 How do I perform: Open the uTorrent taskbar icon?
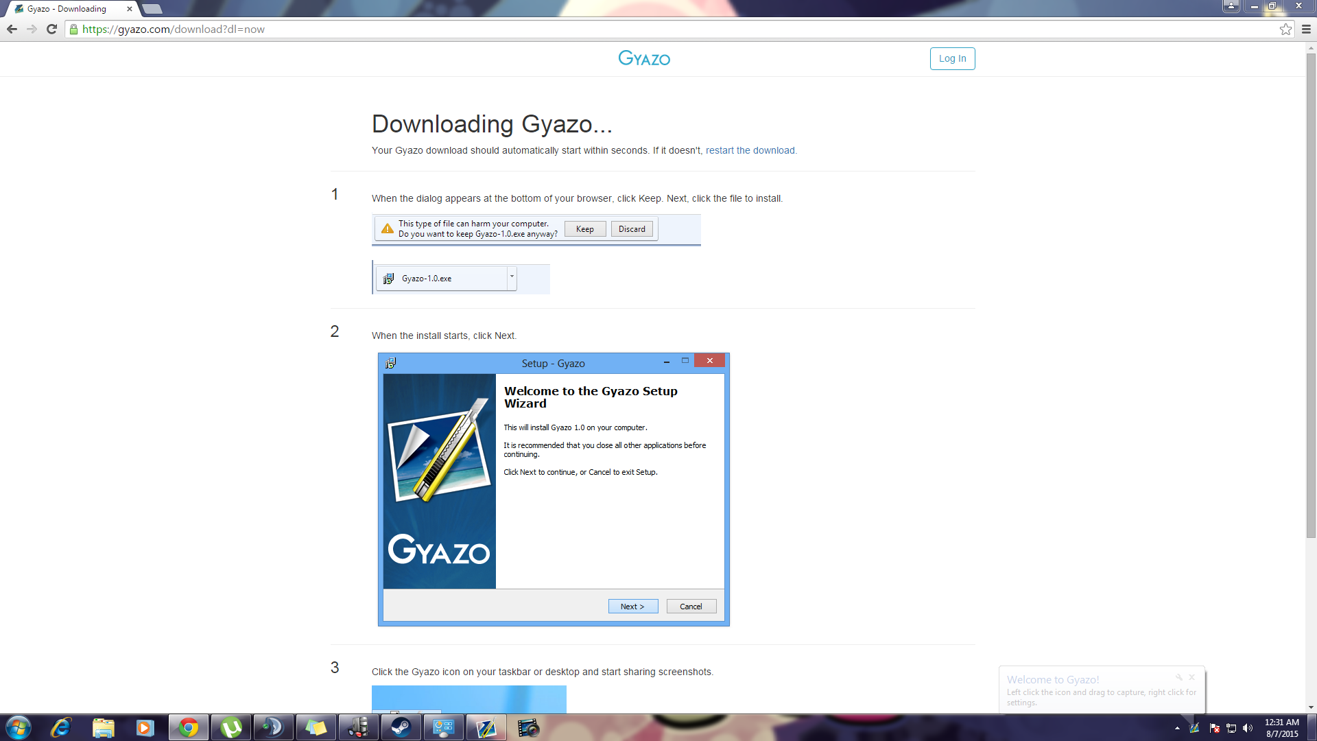coord(231,727)
